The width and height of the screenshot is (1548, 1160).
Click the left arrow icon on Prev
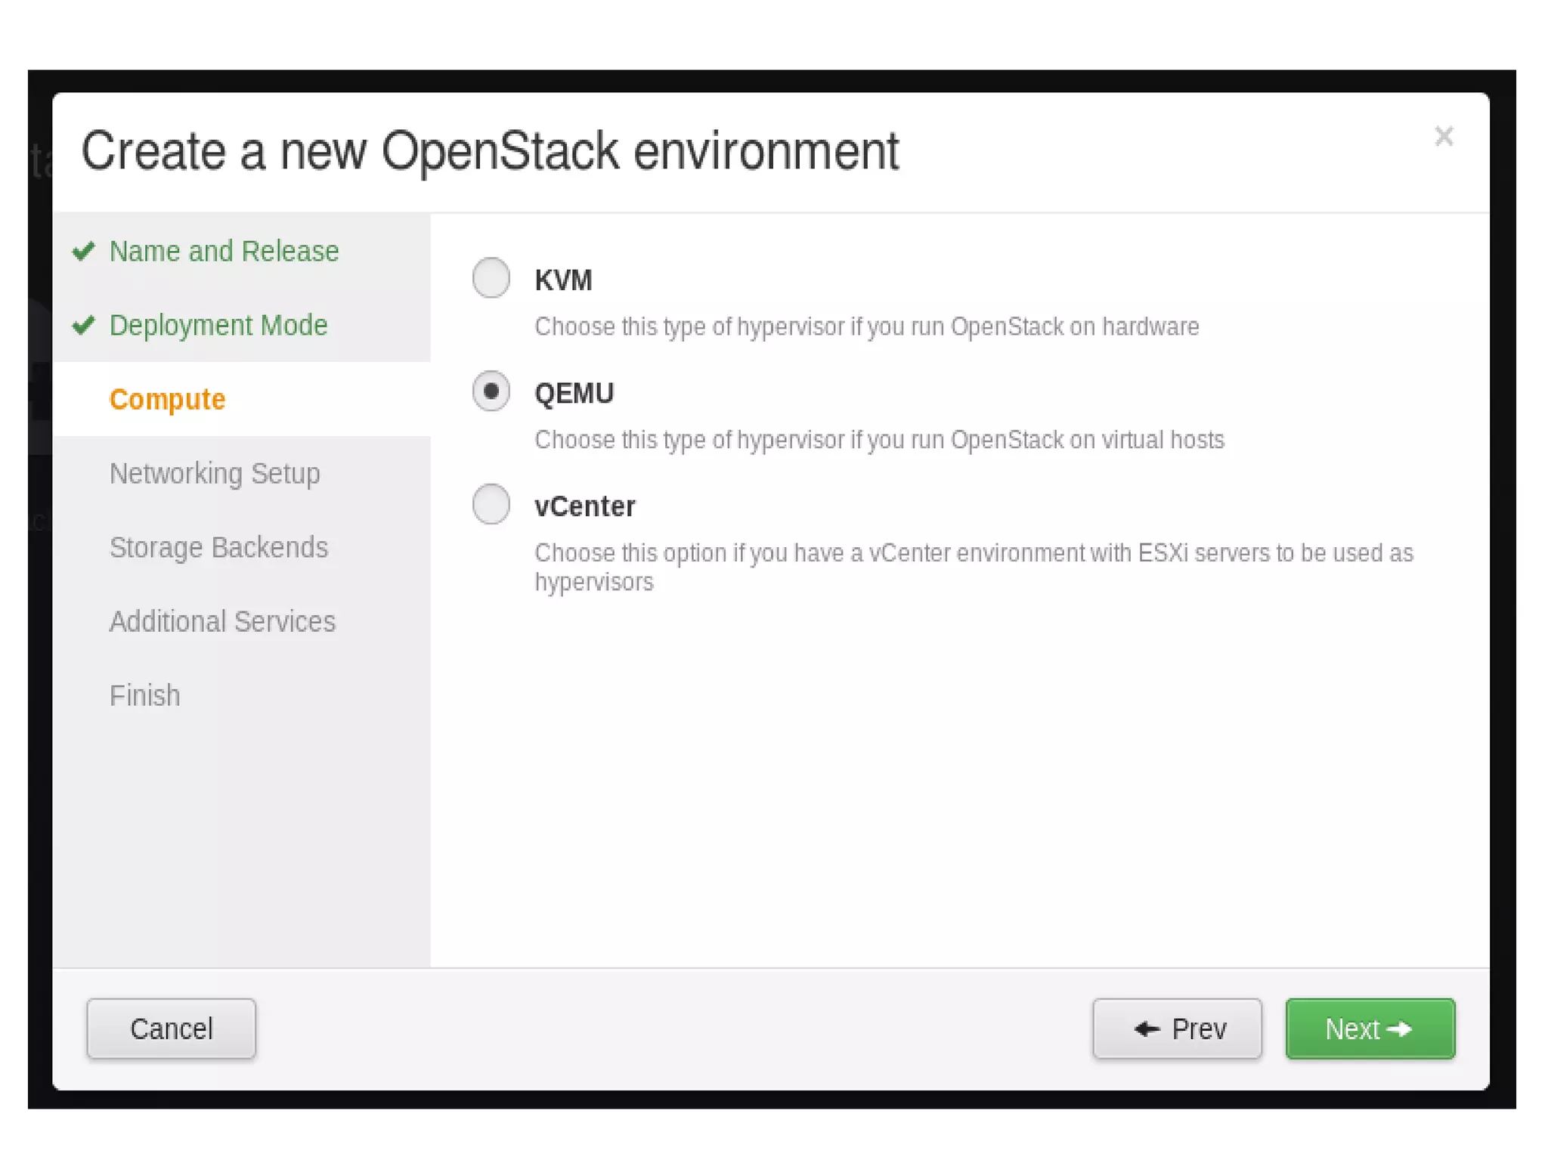(1147, 1029)
